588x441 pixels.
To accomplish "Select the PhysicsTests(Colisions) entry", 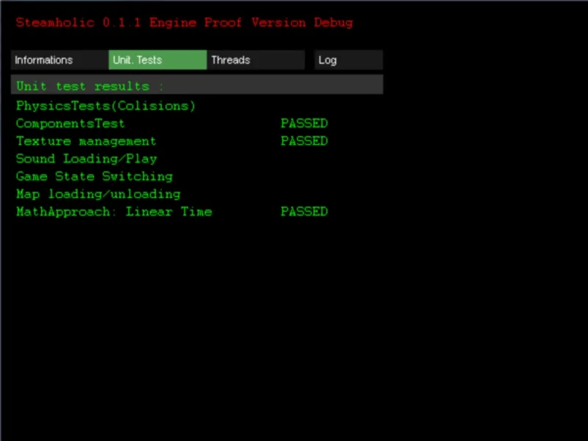I will (106, 106).
